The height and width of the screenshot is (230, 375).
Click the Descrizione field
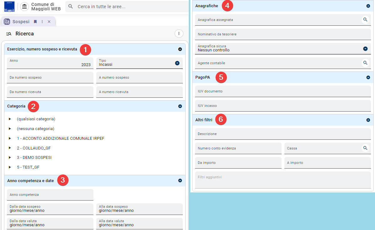pos(283,134)
